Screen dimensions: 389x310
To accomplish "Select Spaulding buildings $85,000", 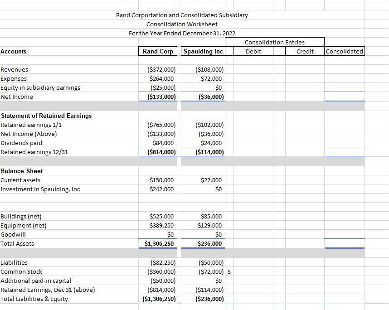I will pyautogui.click(x=211, y=217).
